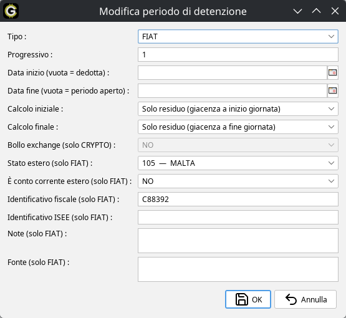This screenshot has height=318, width=346.
Task: Click the 'Identificativo ISEE (solo FIAT) :' label
Action: click(60, 218)
